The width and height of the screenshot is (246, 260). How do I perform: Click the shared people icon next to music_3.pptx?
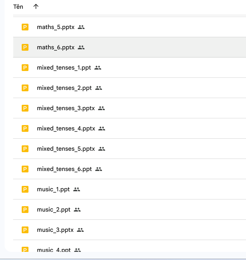click(x=80, y=230)
